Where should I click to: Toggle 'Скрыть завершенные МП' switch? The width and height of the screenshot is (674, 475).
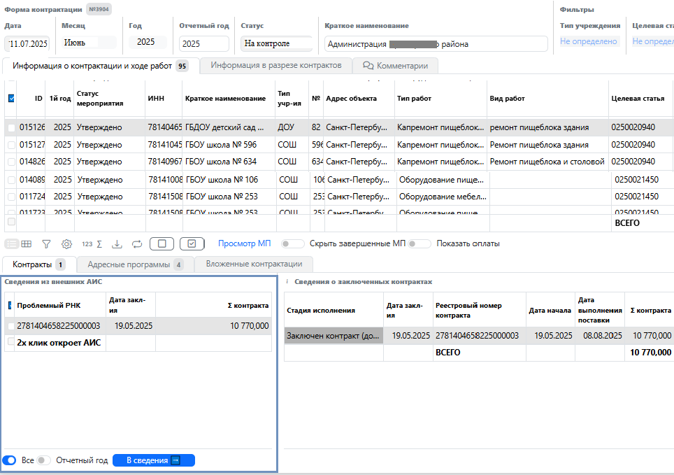point(292,244)
